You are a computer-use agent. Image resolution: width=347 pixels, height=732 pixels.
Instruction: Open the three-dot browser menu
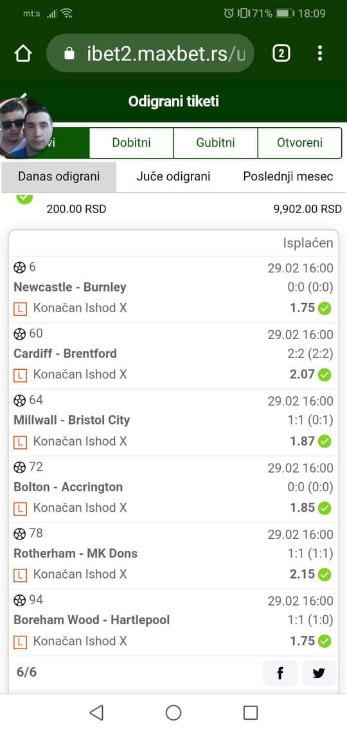[x=320, y=53]
